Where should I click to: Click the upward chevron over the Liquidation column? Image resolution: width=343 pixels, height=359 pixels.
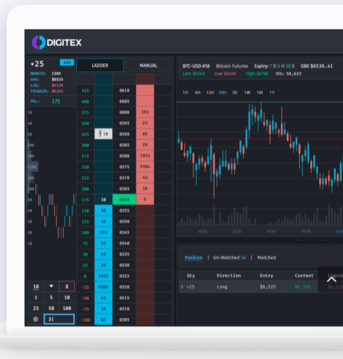pos(331,279)
